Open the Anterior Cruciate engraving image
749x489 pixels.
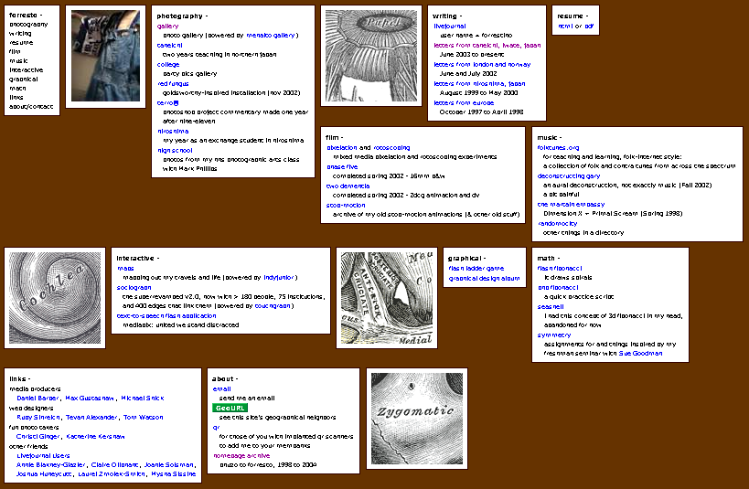click(x=387, y=298)
